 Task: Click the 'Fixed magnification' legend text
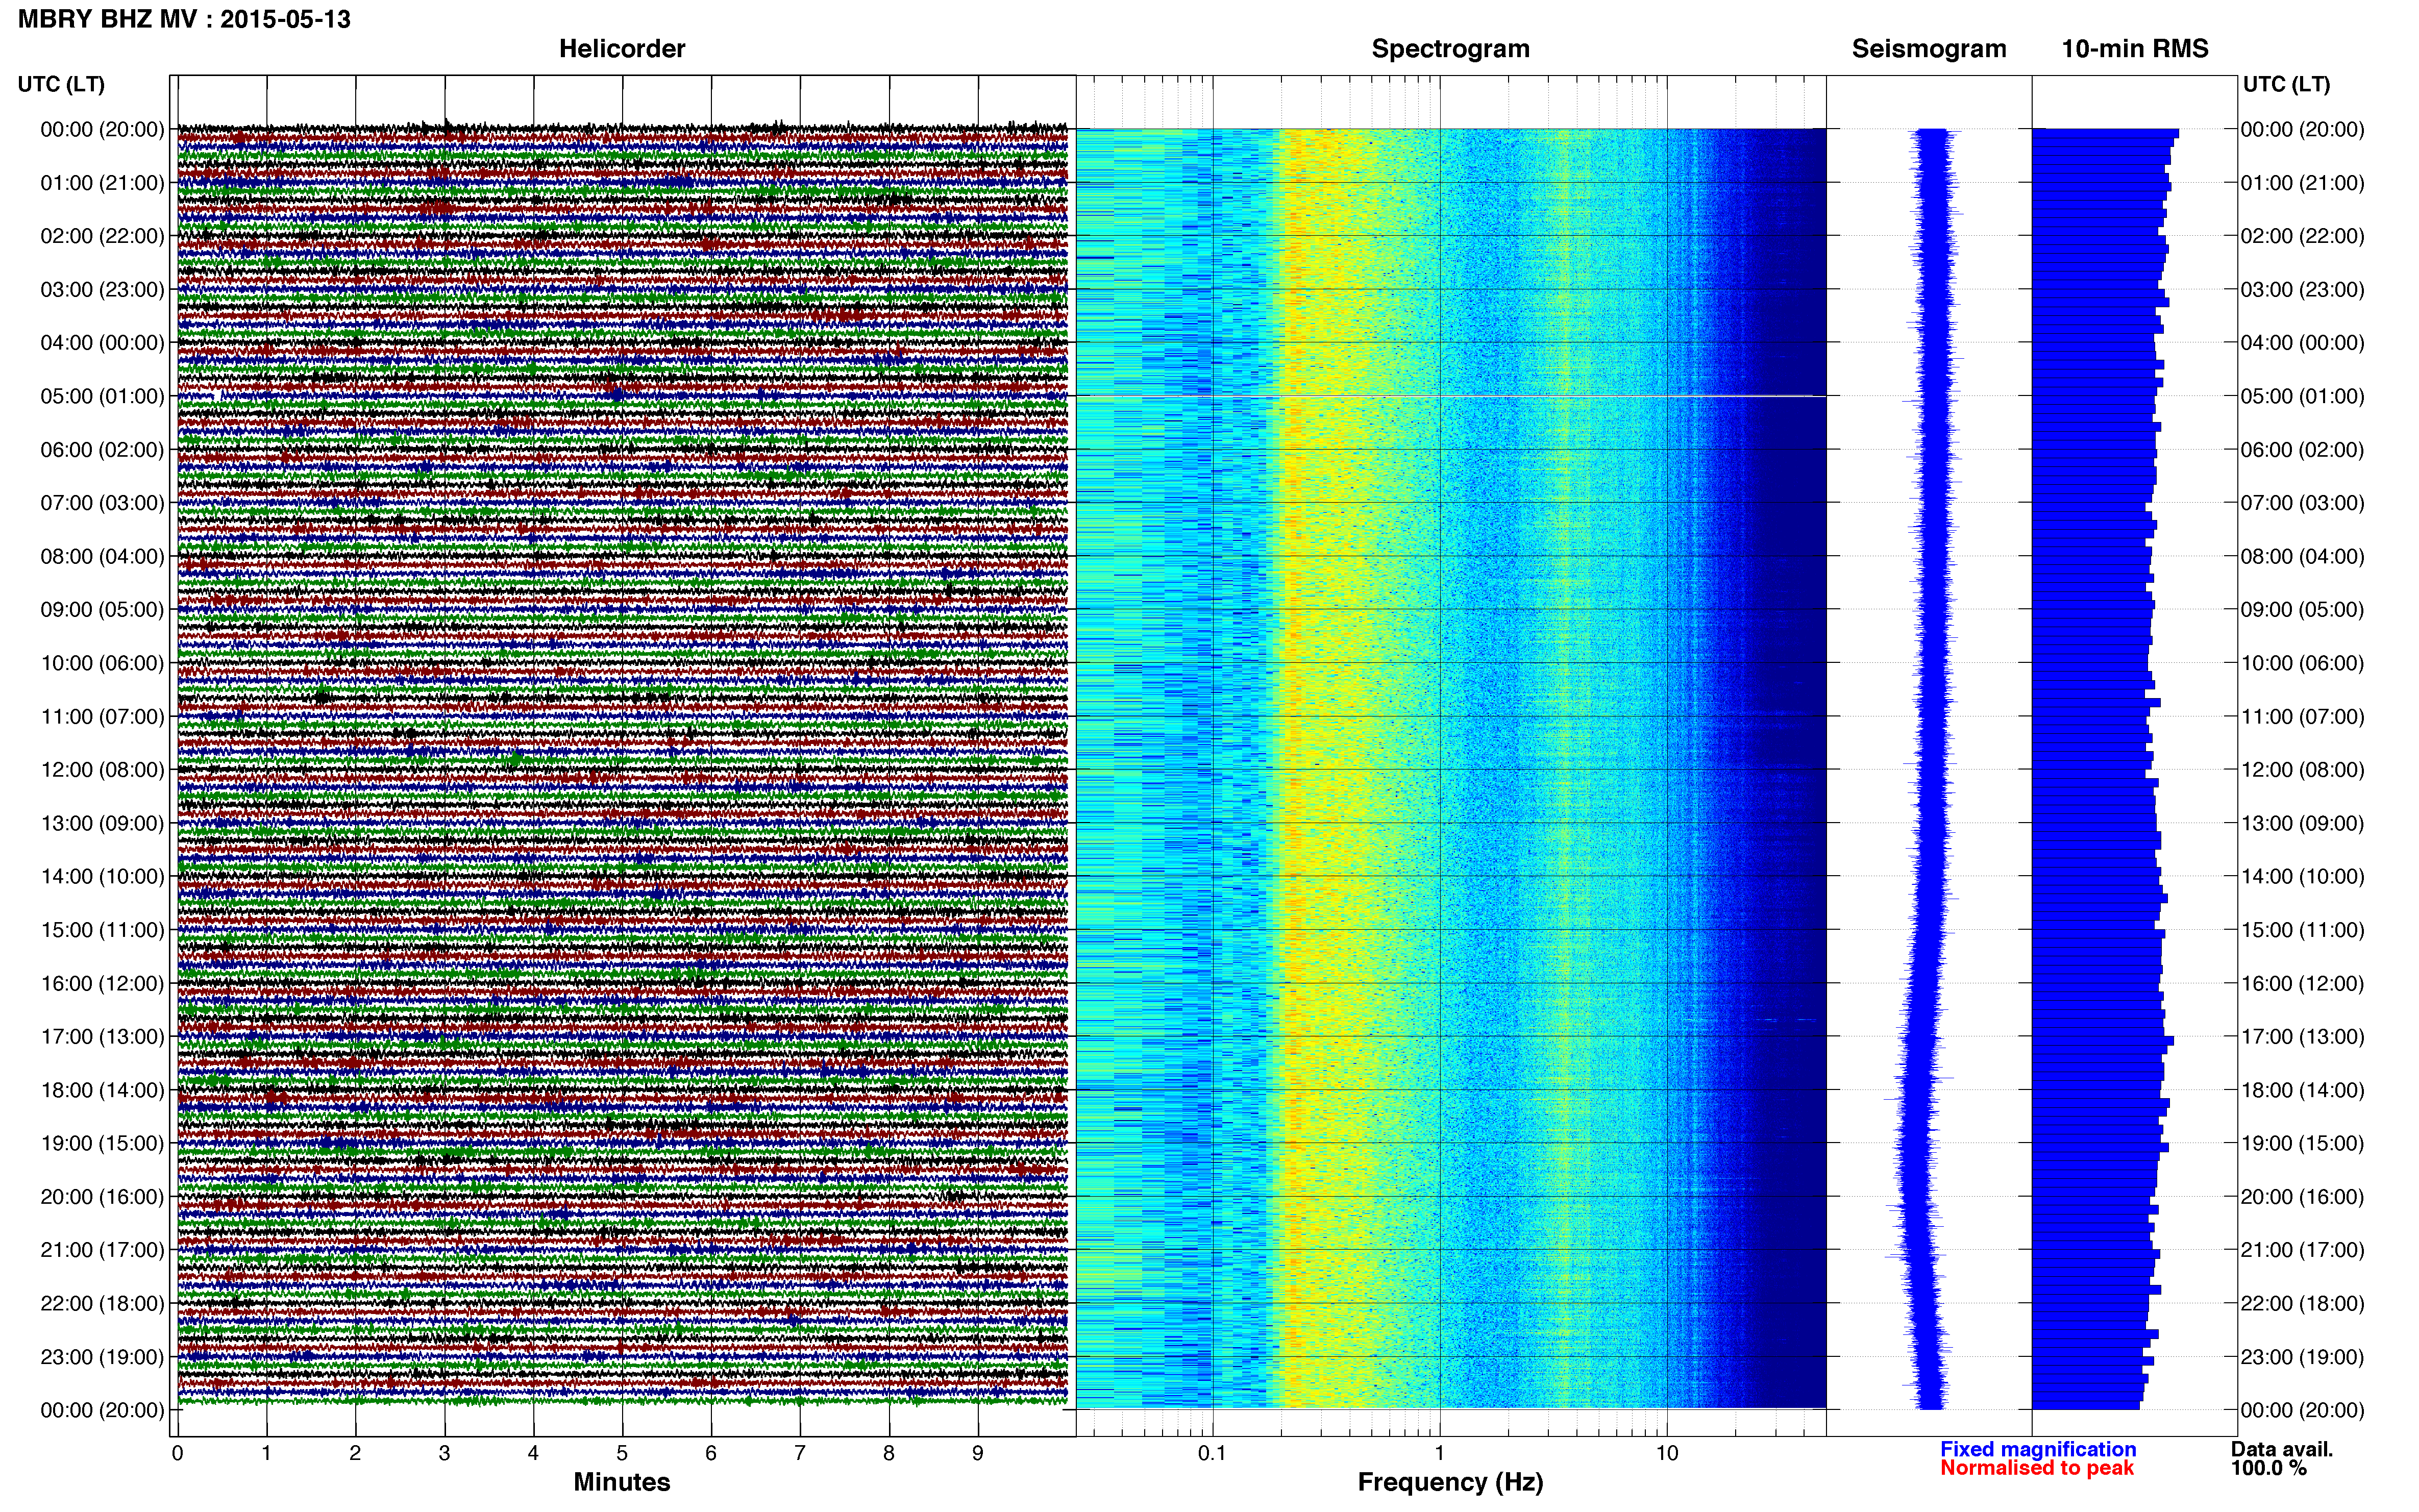2038,1449
